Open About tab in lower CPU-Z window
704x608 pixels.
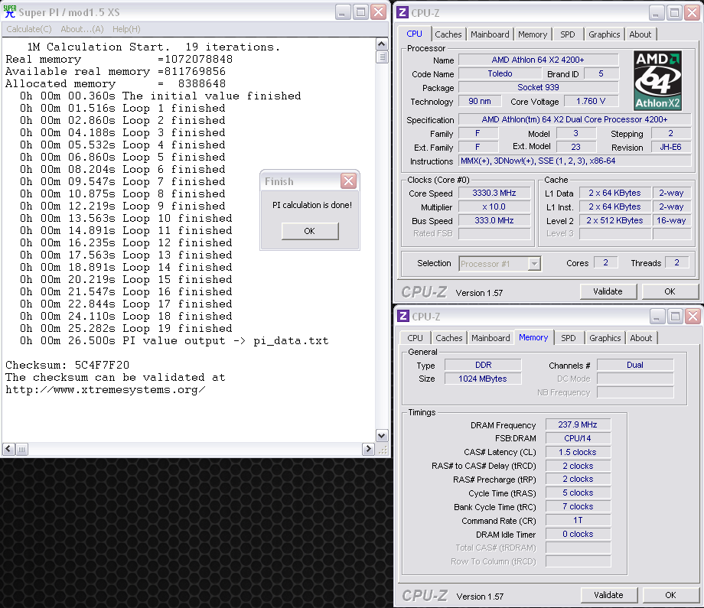click(641, 338)
